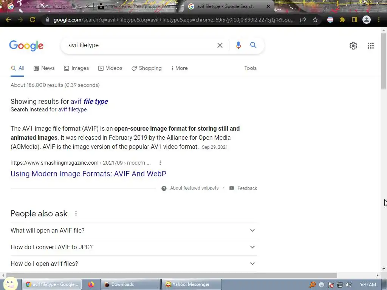Screen dimensions: 387x290
Task: Go back with browser back arrow
Action: 8,20
